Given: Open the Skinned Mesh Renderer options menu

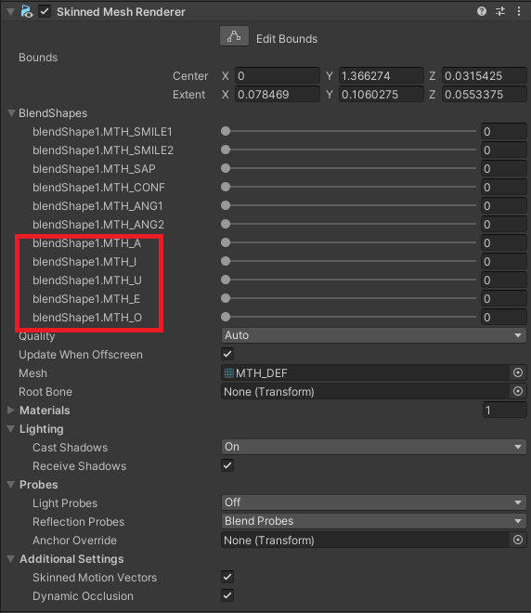Looking at the screenshot, I should point(519,11).
